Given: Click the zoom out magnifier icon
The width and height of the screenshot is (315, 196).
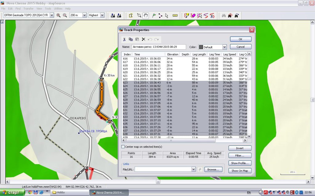Looking at the screenshot, I should point(65,15).
